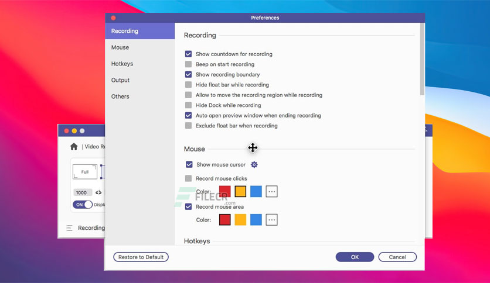Uncheck Record mouse area
490x283 pixels.
click(188, 206)
